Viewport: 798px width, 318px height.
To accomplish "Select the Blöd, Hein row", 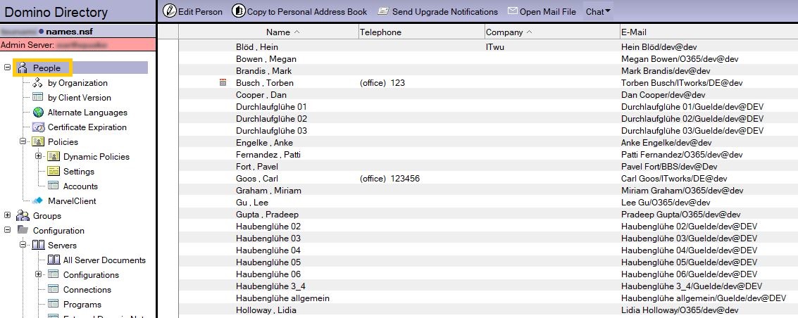I will [488, 46].
